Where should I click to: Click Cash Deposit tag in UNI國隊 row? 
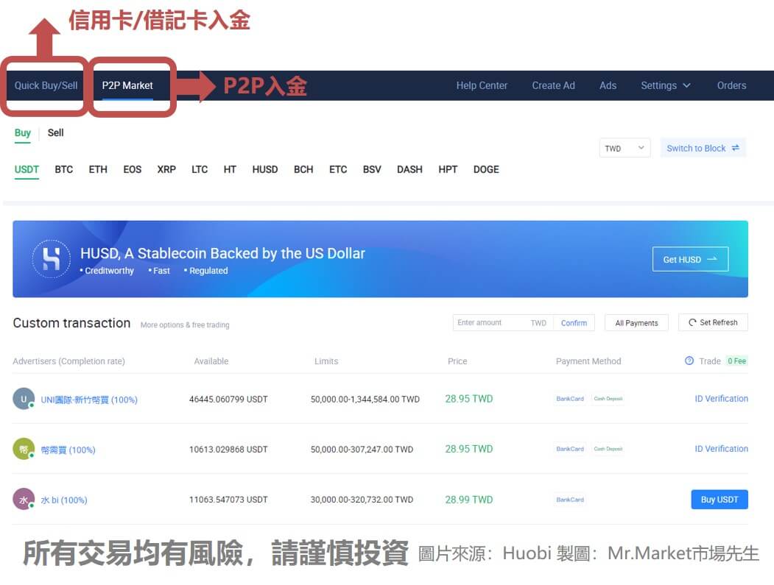(608, 399)
